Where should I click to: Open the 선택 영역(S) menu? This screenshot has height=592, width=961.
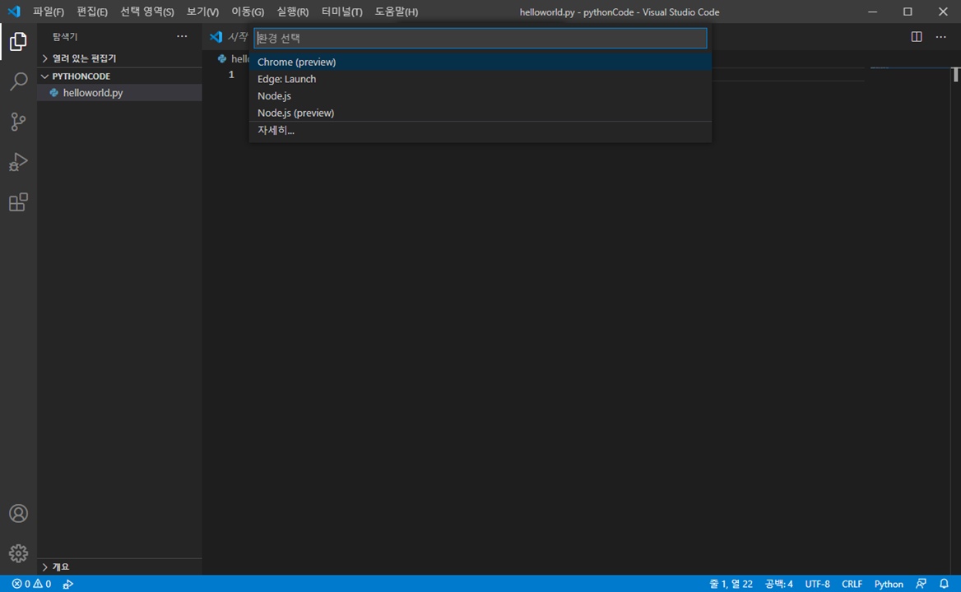(x=147, y=12)
